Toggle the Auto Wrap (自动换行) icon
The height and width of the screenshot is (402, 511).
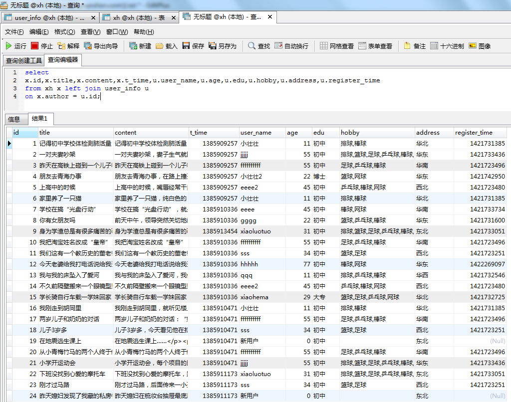[x=278, y=46]
